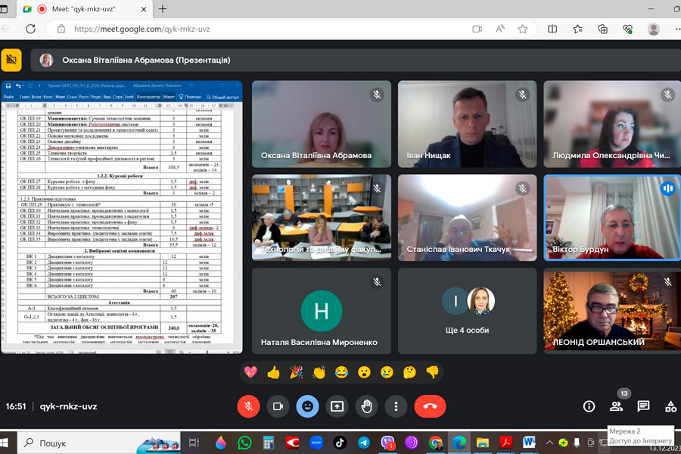Click meeting code qyk-rnkz-uvz text
Image resolution: width=681 pixels, height=454 pixels.
[x=68, y=406]
